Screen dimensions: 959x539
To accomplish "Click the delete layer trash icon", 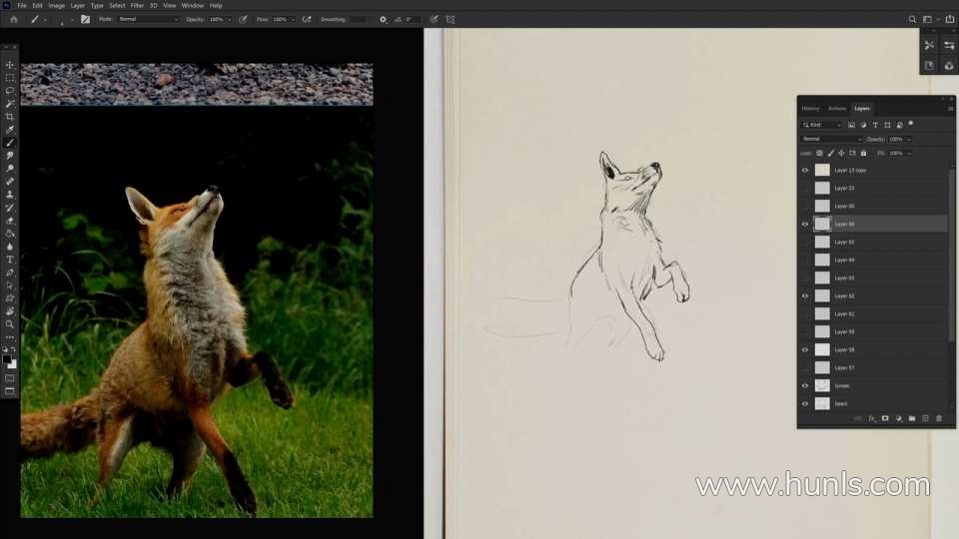I will point(938,418).
